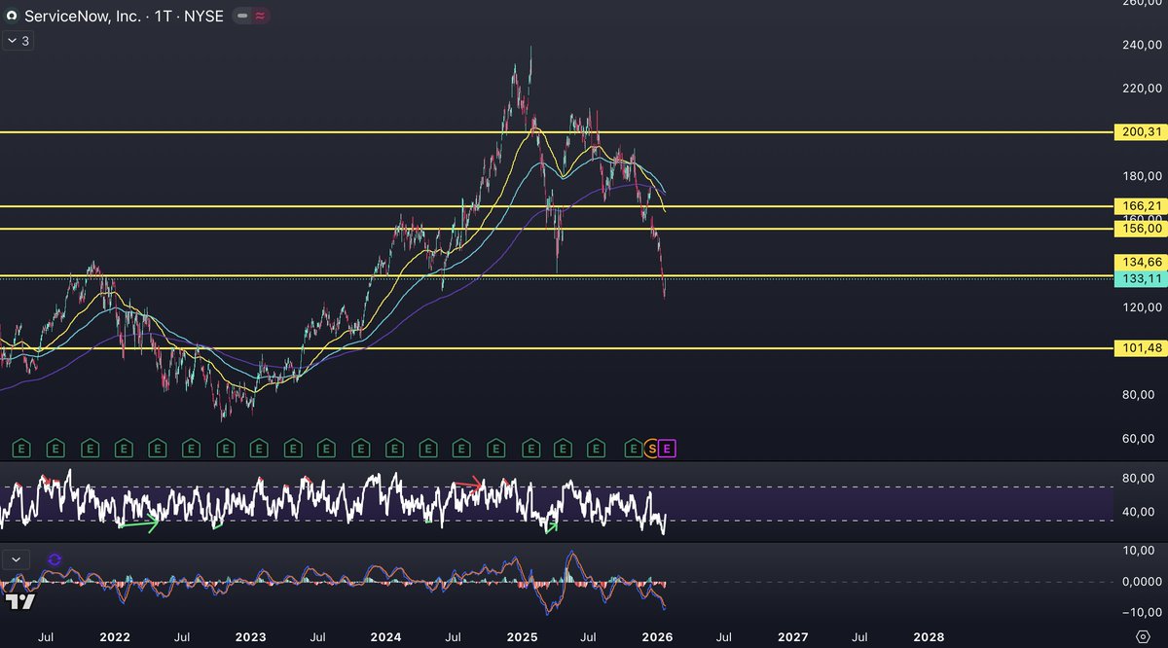Select the 156,00 yellow price label
The height and width of the screenshot is (648, 1168).
pyautogui.click(x=1140, y=229)
